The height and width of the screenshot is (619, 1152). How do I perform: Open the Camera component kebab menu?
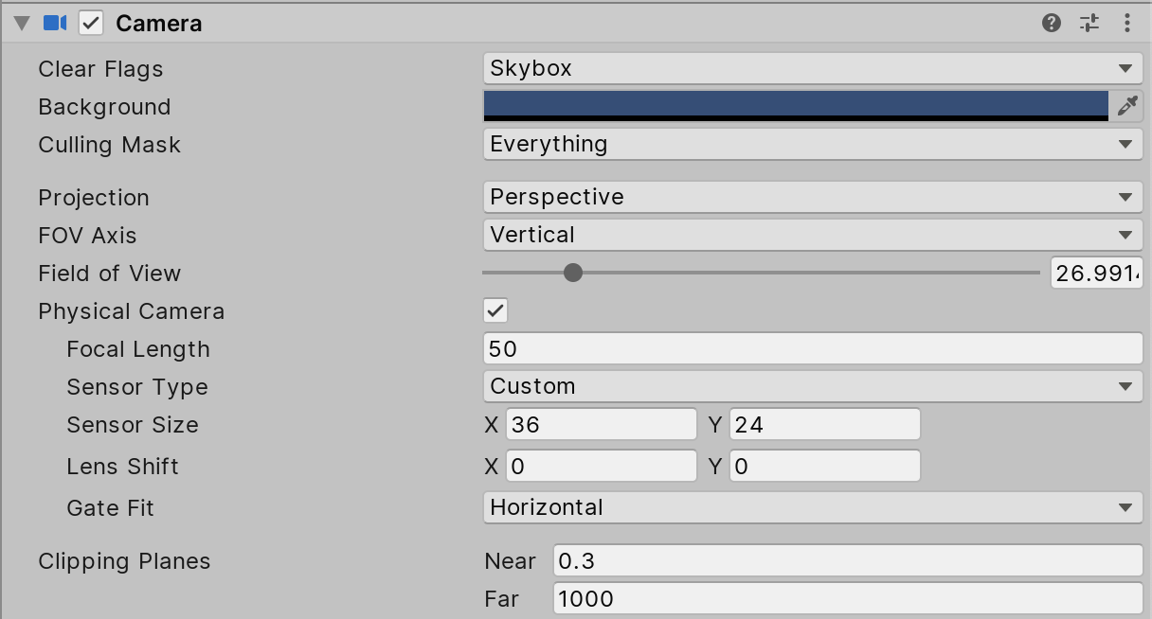[1127, 24]
